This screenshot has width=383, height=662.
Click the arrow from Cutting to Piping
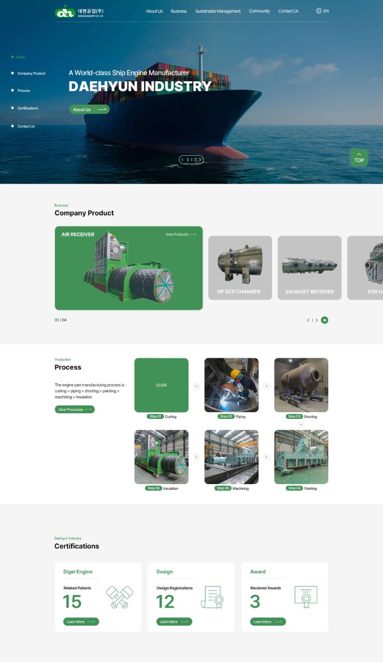click(x=197, y=386)
